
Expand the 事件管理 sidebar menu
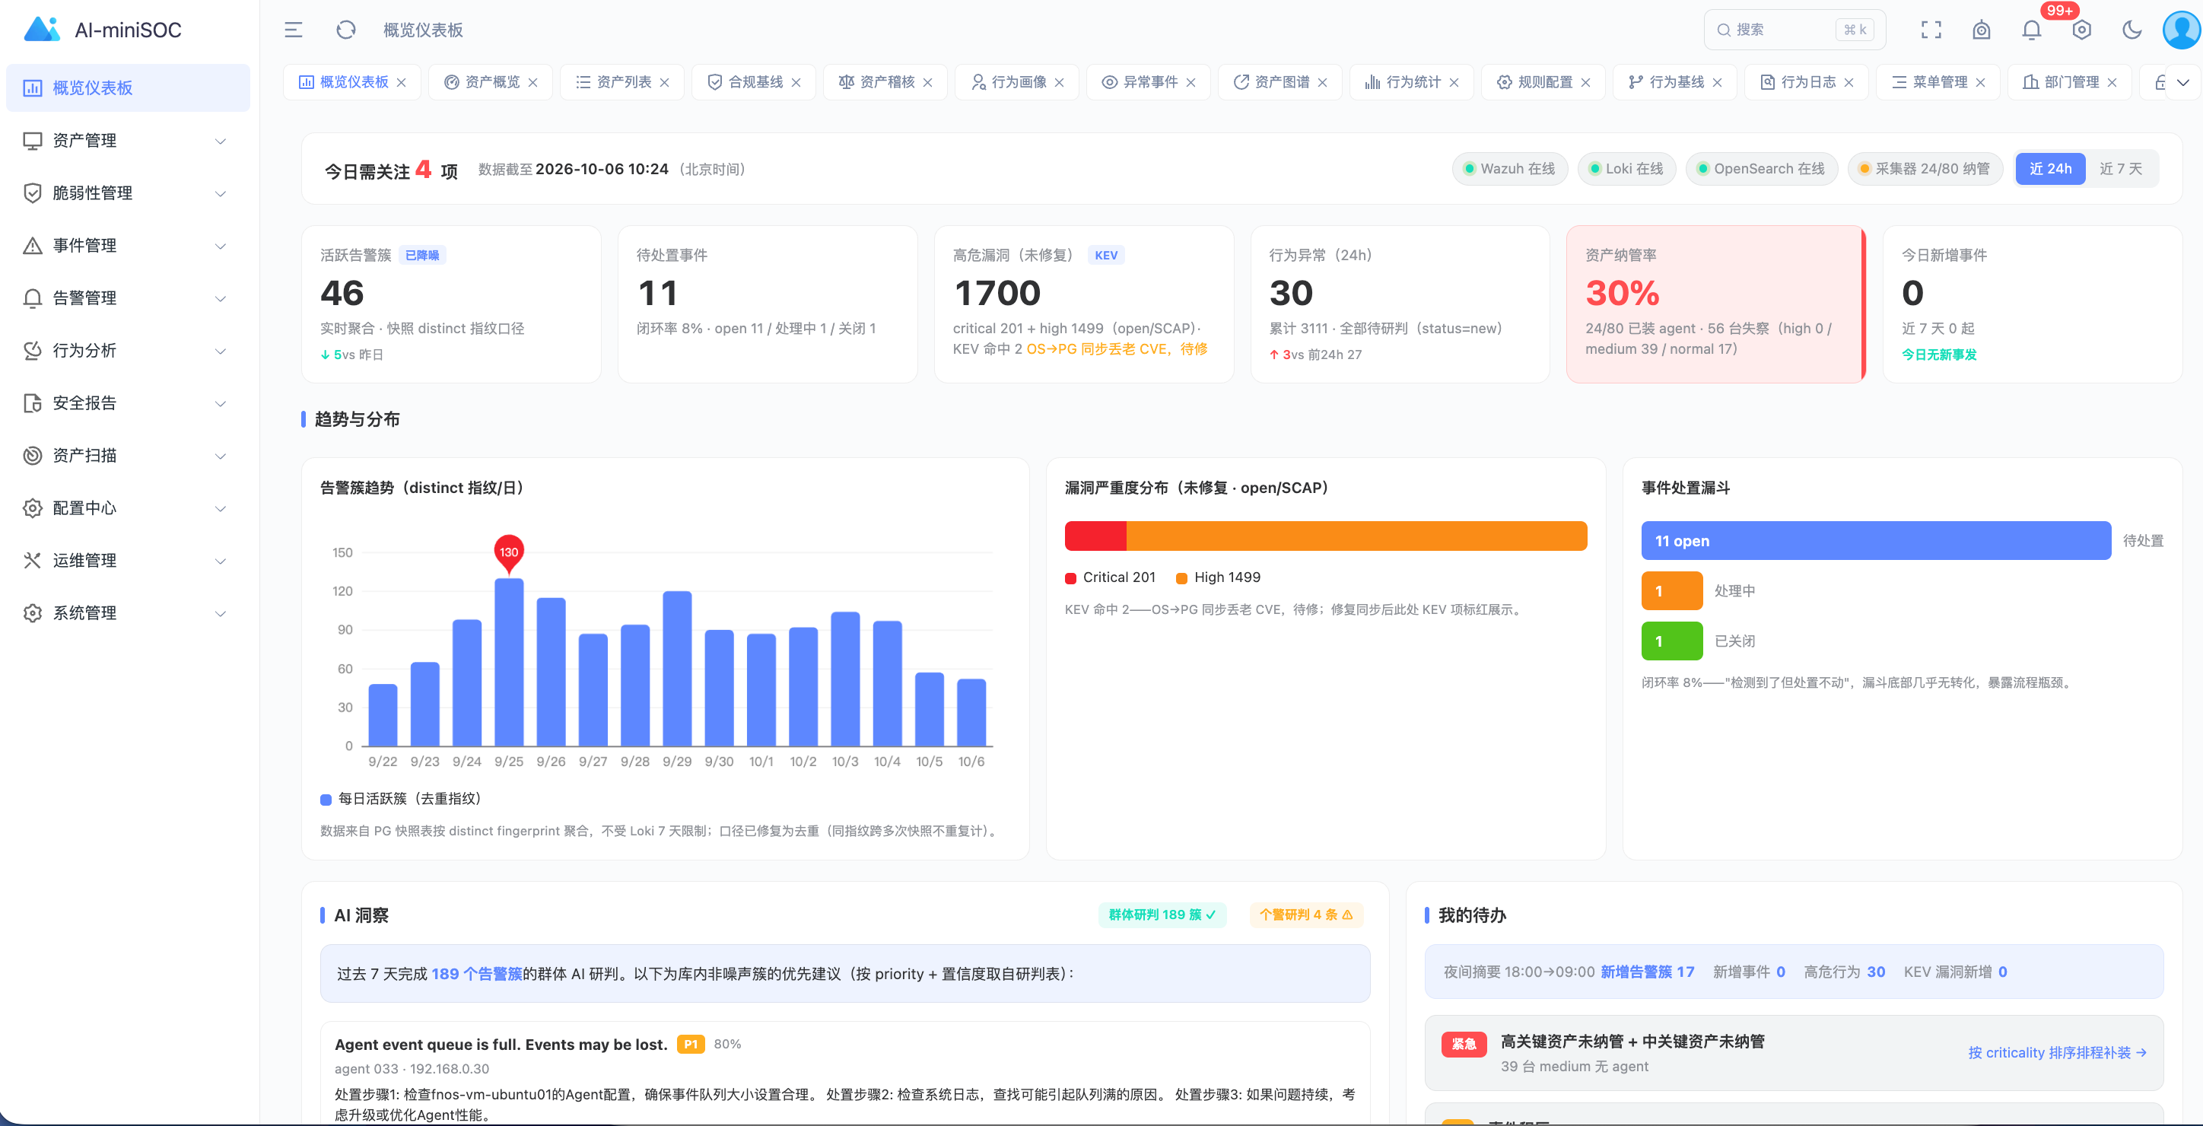pos(128,246)
